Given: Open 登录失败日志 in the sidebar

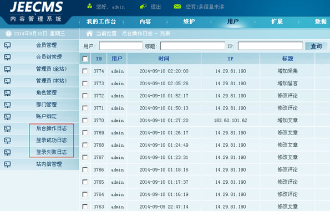Looking at the screenshot, I should pyautogui.click(x=52, y=152).
